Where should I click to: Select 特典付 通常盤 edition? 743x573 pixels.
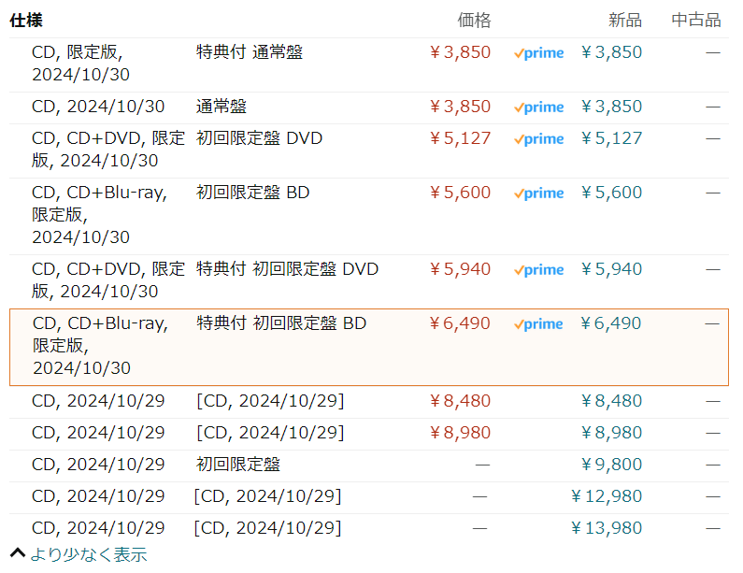point(249,52)
